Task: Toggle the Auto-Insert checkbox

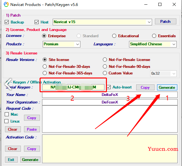Action: 109,87
